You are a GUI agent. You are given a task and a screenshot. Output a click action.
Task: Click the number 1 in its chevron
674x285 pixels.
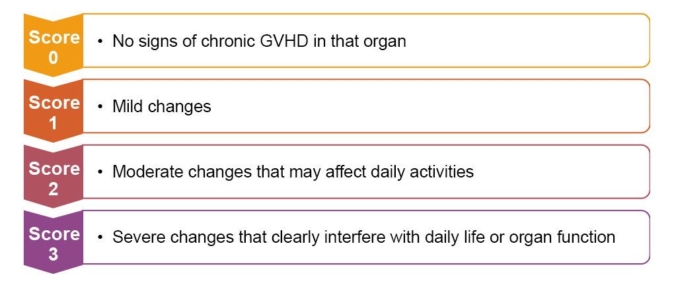pyautogui.click(x=53, y=123)
